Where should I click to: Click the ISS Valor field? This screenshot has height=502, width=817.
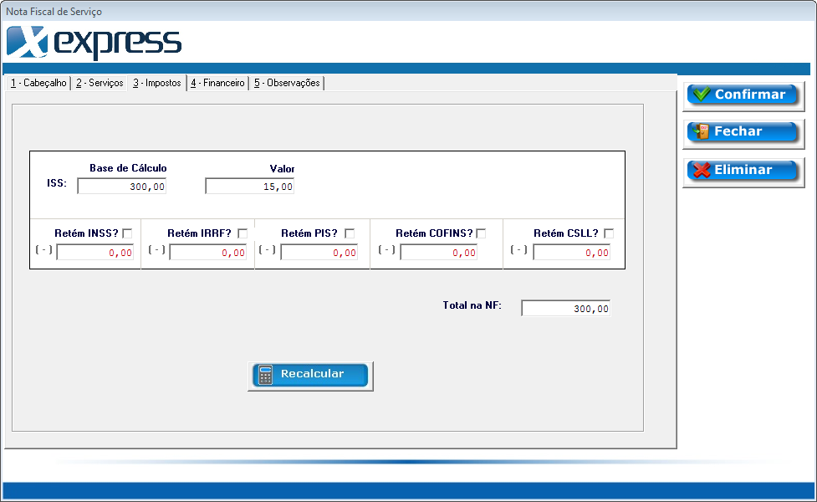(249, 187)
